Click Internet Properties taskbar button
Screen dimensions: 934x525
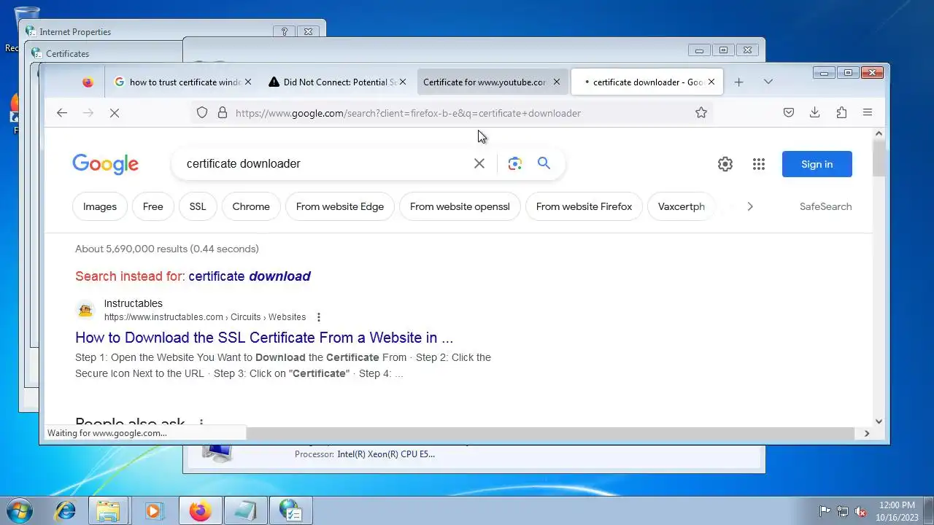[x=290, y=511]
